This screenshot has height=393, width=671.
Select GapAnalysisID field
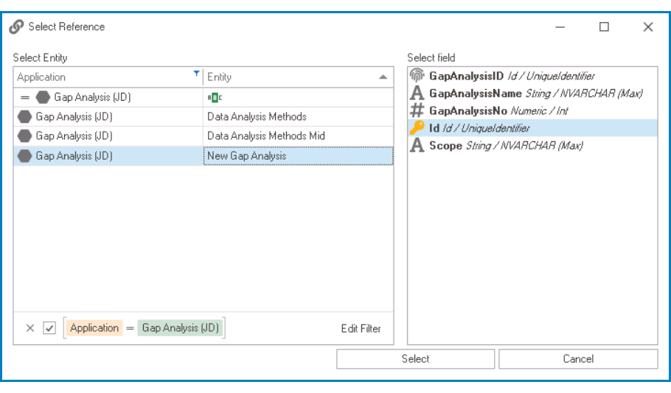click(x=532, y=76)
